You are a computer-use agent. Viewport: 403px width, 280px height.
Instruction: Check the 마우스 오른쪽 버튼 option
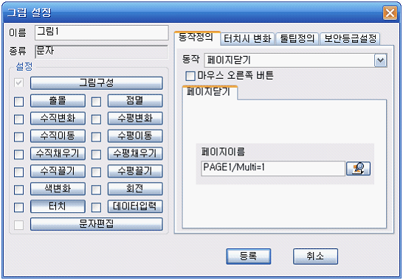[190, 76]
